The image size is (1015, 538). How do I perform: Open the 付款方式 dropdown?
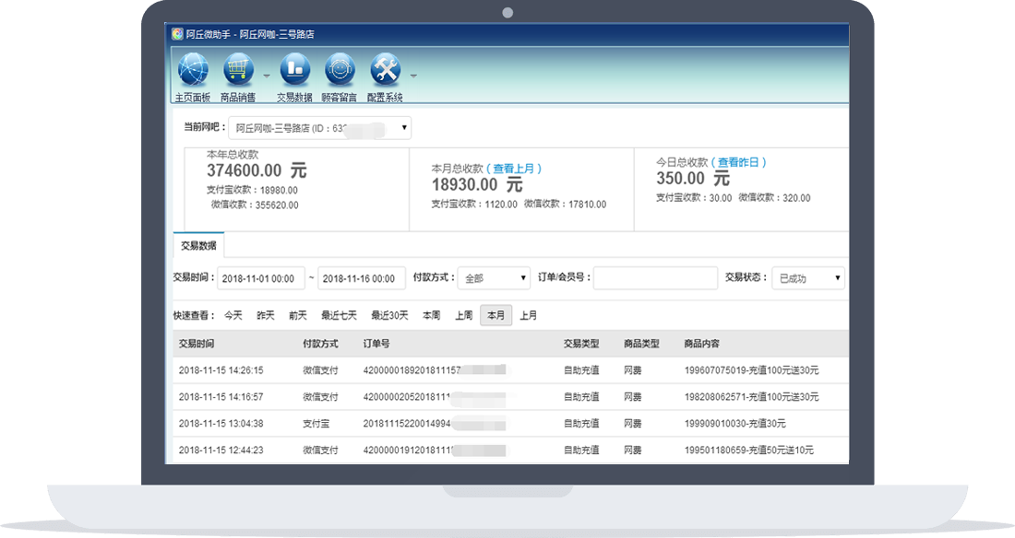(x=496, y=277)
